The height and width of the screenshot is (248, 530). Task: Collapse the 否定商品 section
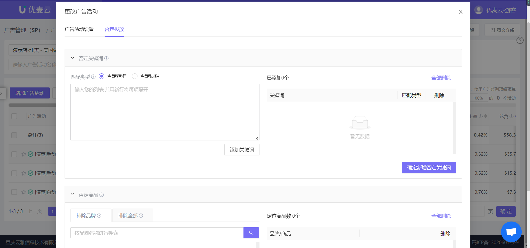pyautogui.click(x=73, y=194)
